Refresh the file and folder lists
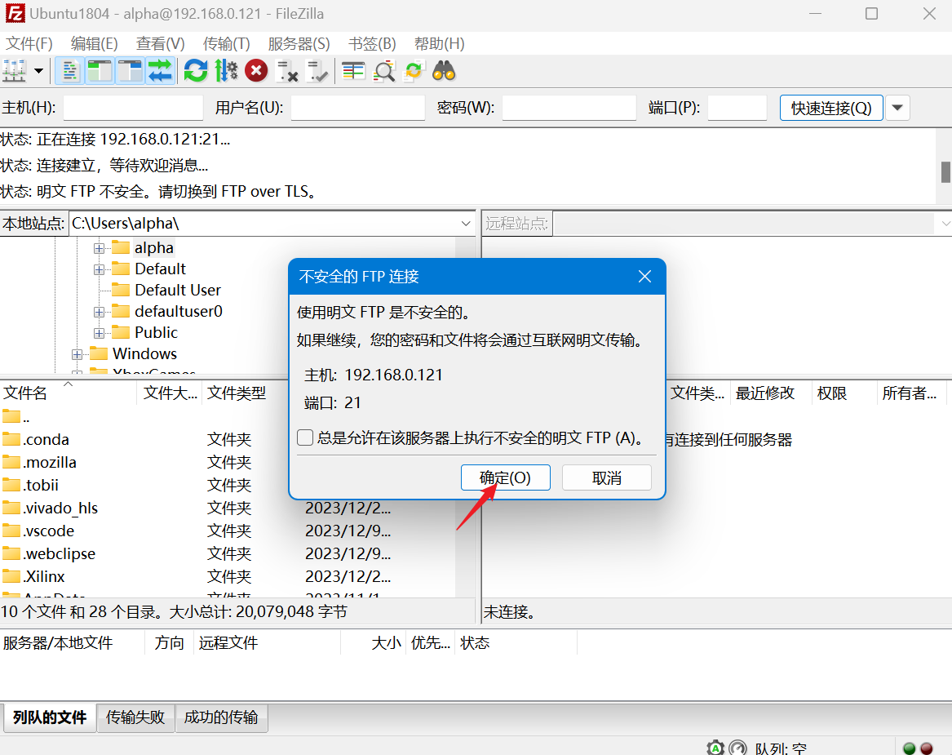The image size is (952, 755). point(196,71)
